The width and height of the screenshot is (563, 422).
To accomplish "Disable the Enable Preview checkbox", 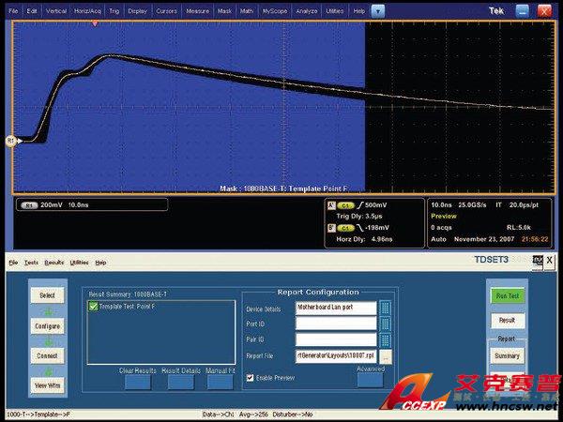I will pos(250,376).
